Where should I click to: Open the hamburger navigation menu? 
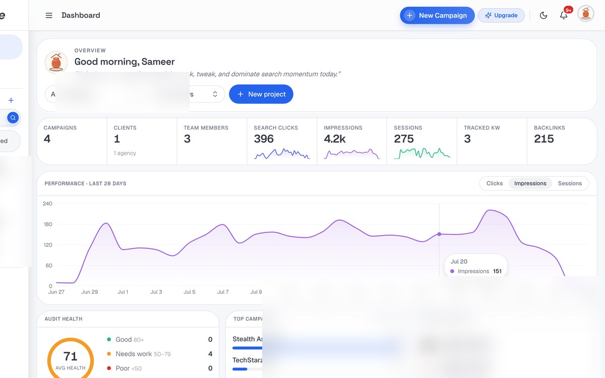point(49,15)
